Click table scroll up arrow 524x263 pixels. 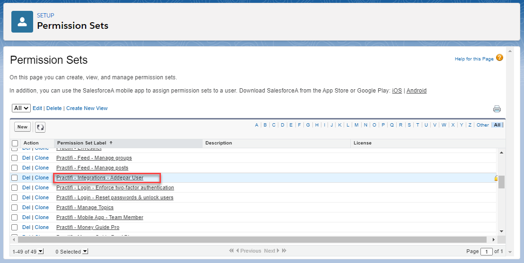click(x=501, y=153)
